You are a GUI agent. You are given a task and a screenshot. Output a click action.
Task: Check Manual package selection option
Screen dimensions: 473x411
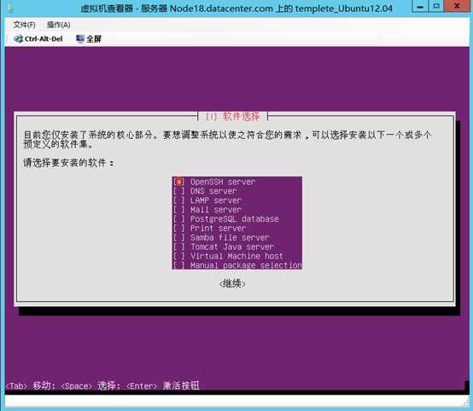[x=179, y=265]
